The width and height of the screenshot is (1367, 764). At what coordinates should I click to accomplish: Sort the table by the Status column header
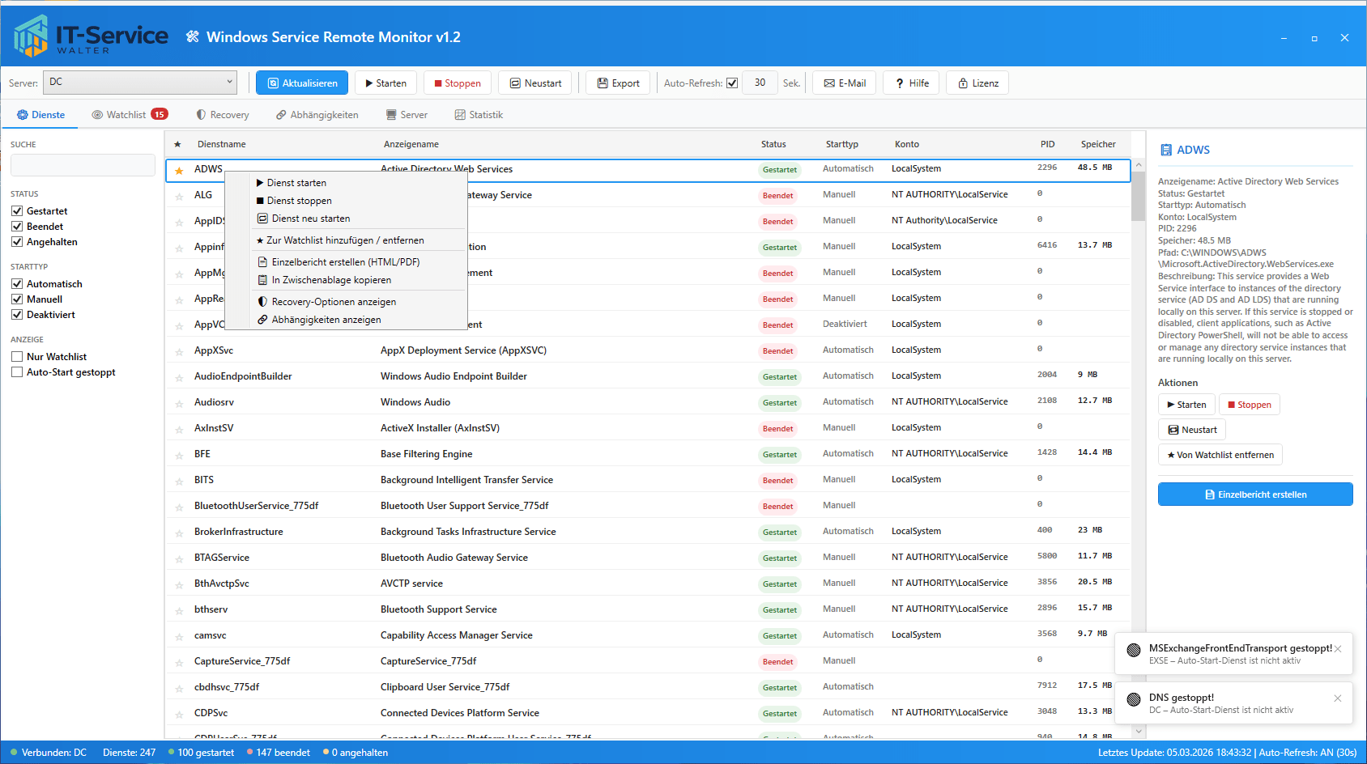(773, 144)
